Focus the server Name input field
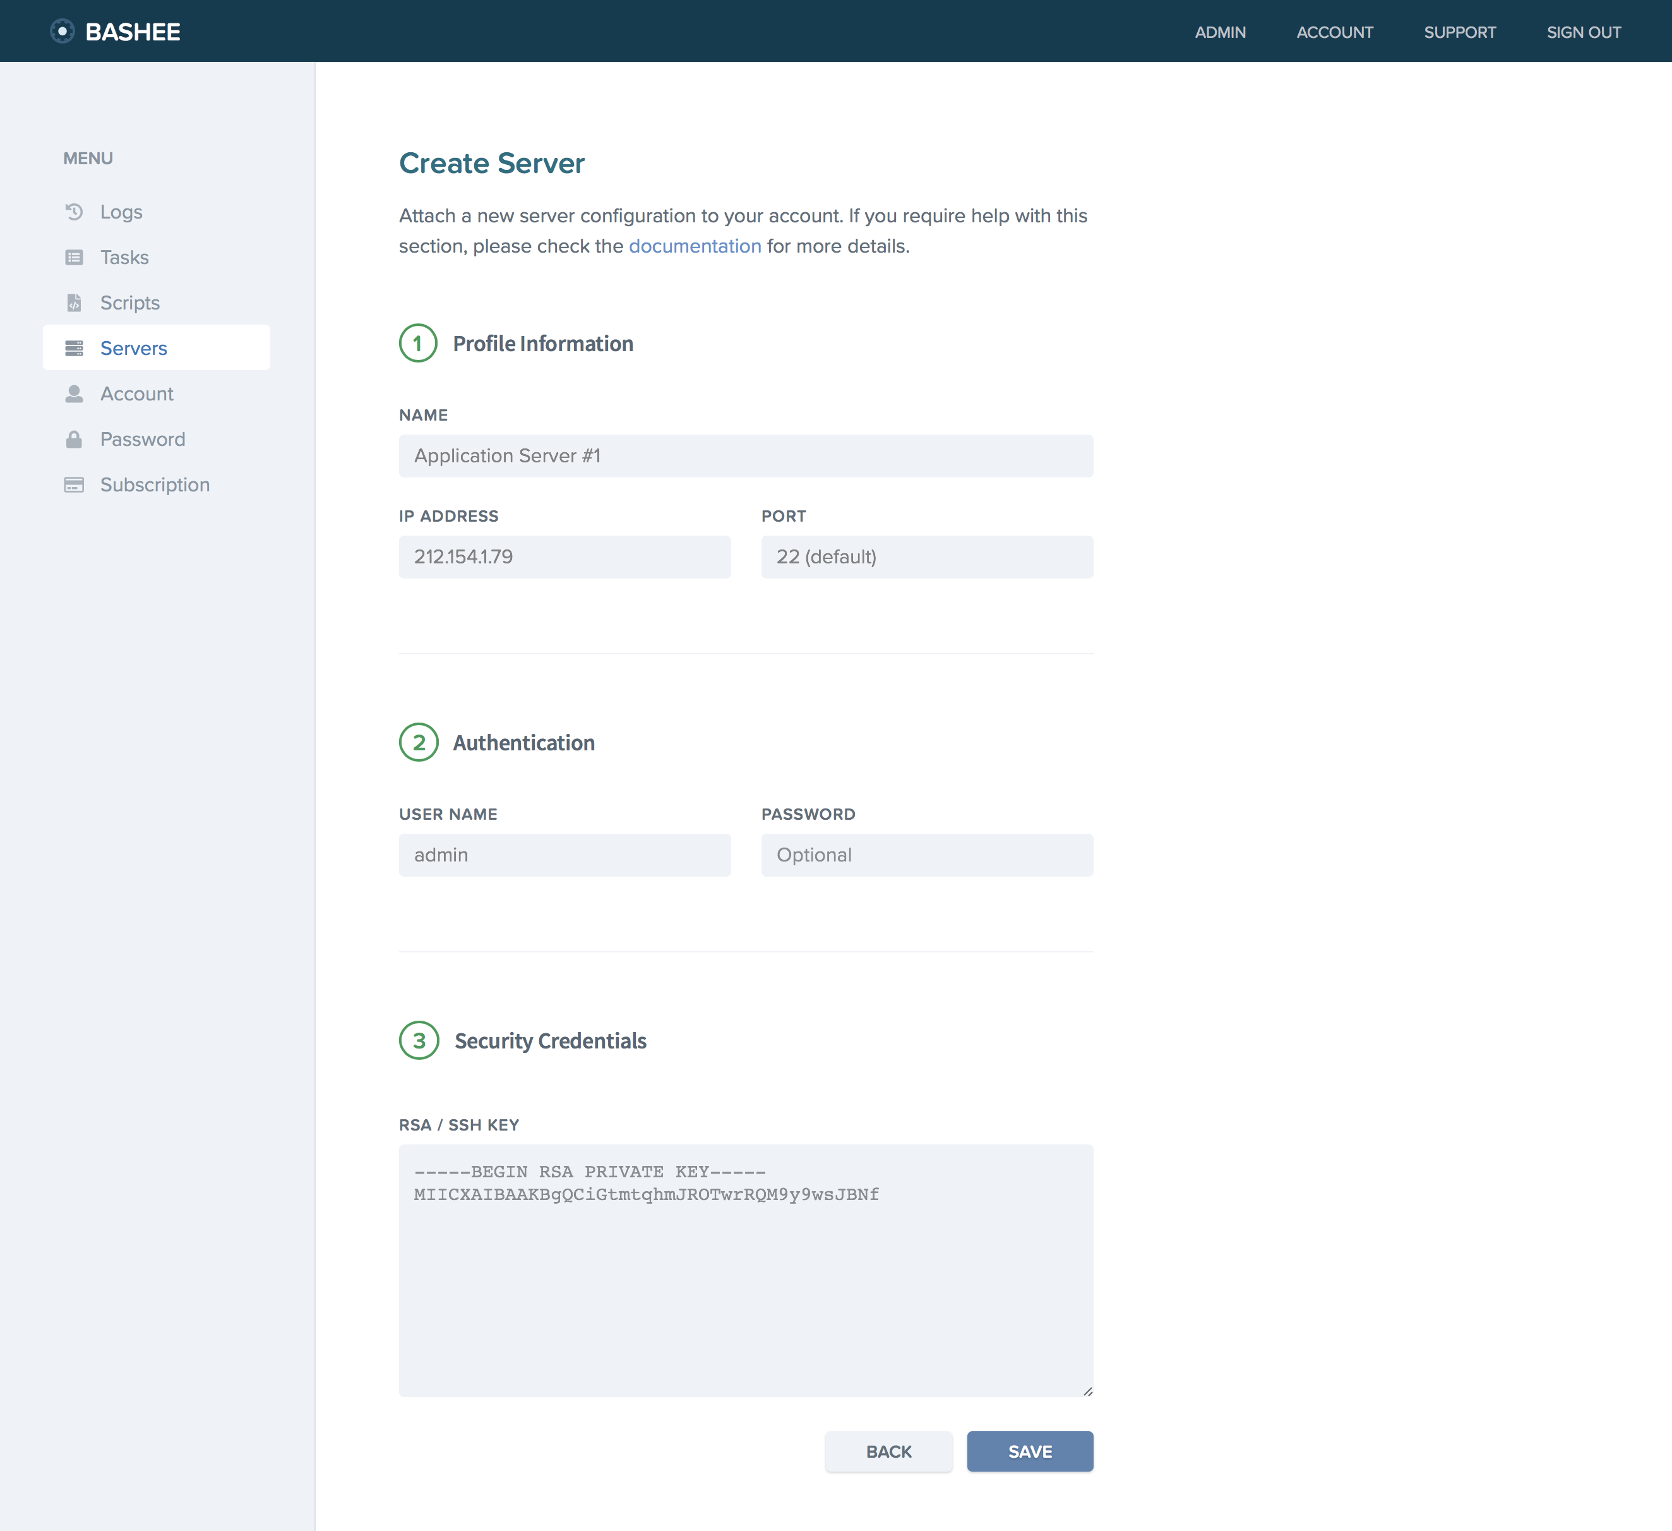The width and height of the screenshot is (1672, 1531). [x=746, y=457]
